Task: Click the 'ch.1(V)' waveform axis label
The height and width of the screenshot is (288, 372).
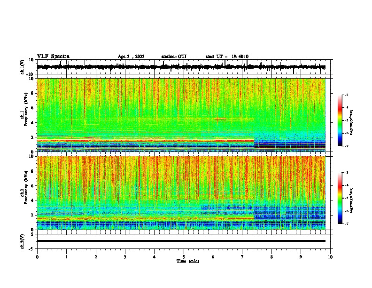Action: (x=23, y=67)
